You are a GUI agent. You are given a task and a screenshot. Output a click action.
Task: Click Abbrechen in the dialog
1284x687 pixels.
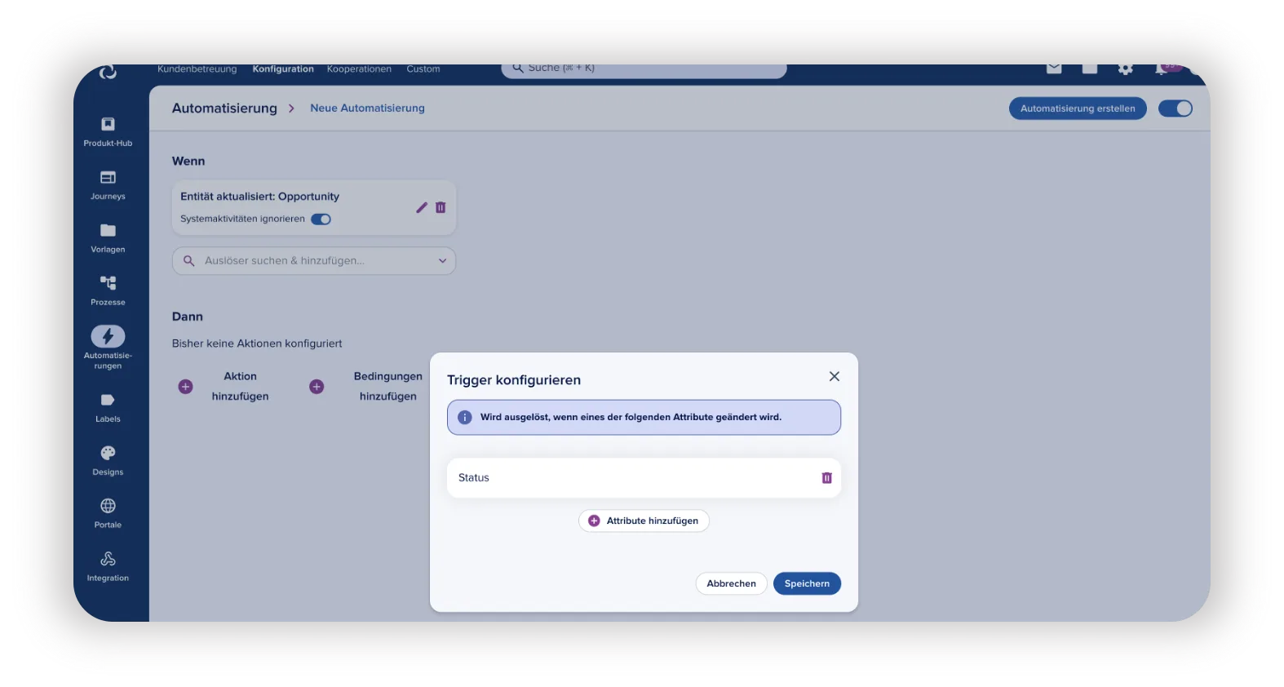(x=731, y=583)
